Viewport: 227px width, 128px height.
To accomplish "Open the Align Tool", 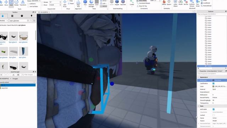I will click(x=78, y=4).
